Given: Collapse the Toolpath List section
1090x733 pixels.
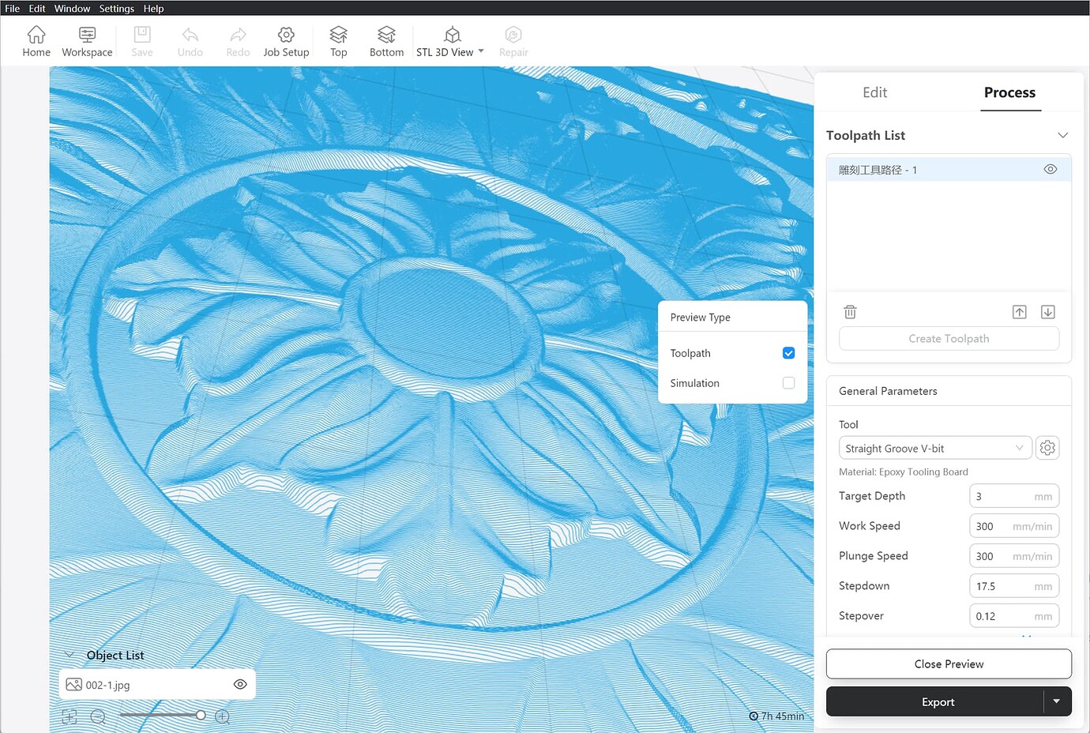Looking at the screenshot, I should (x=1062, y=135).
